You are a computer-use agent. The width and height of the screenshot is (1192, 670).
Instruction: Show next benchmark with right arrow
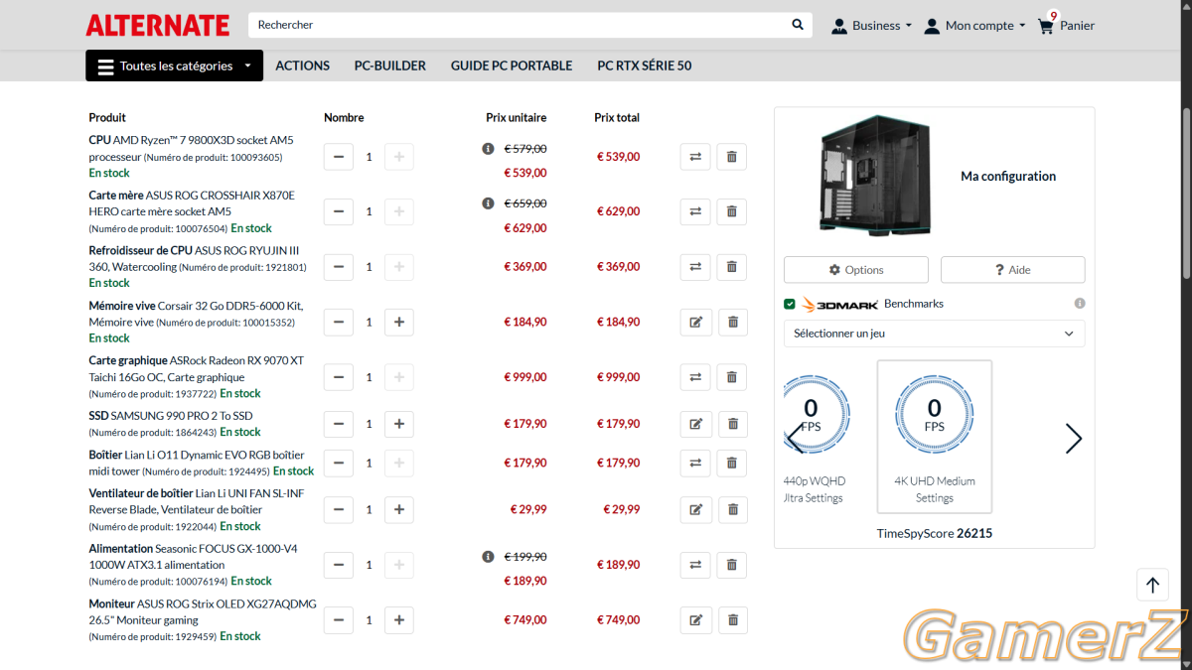pyautogui.click(x=1073, y=439)
